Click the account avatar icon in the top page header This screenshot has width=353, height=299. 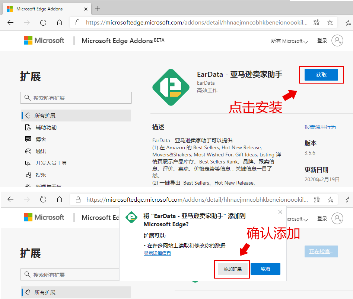point(337,40)
